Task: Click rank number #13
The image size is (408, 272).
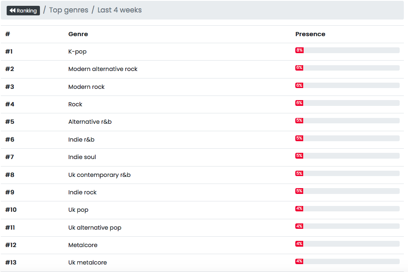Action: click(x=11, y=262)
